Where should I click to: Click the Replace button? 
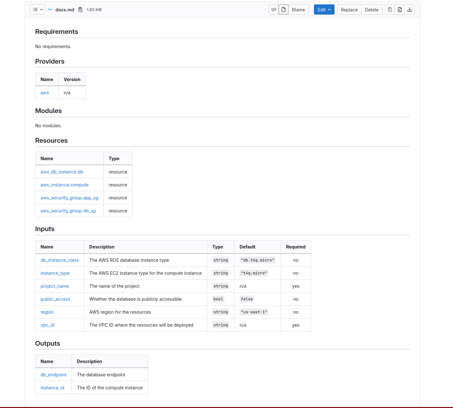pyautogui.click(x=349, y=9)
